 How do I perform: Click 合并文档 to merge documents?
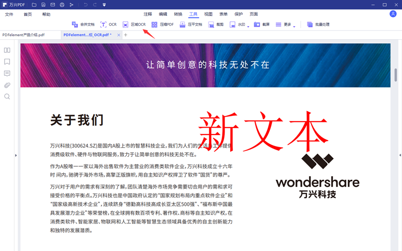pos(83,24)
